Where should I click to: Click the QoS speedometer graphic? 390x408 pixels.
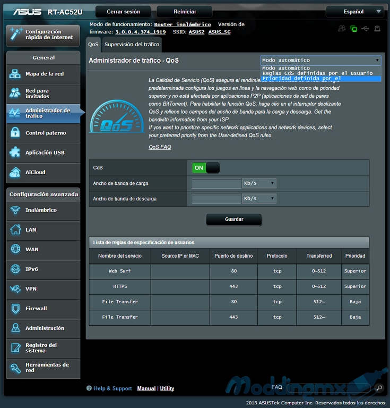click(117, 116)
